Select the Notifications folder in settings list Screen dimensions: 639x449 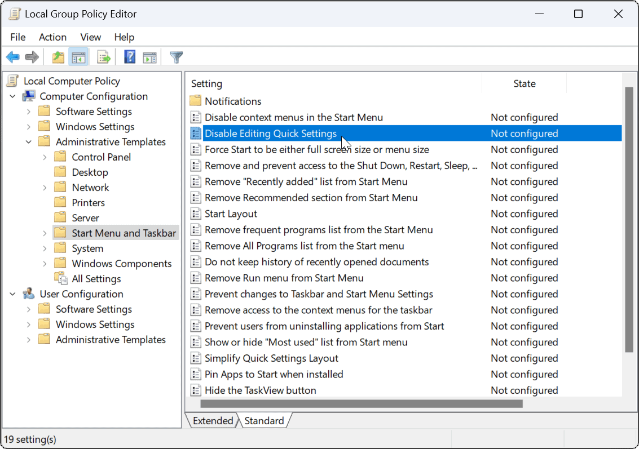(x=233, y=101)
